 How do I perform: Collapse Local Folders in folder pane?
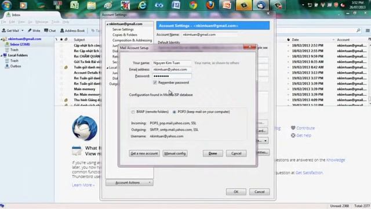(1, 56)
